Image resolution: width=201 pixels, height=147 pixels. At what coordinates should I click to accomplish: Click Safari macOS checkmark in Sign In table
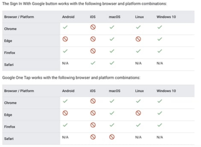112,63
